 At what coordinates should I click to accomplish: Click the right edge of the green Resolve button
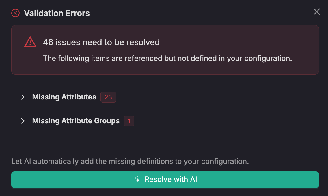point(313,180)
